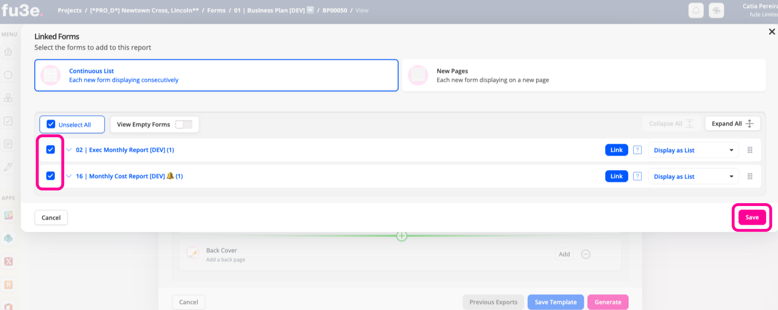Open Newtown Cross, Lincoln breadcrumb
Screen dimensions: 778x310
(x=144, y=11)
